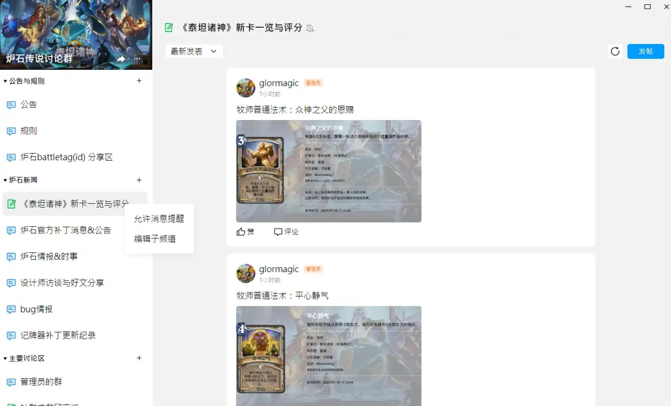Click the glormagic avatar on the first post
The image size is (671, 406).
point(246,88)
